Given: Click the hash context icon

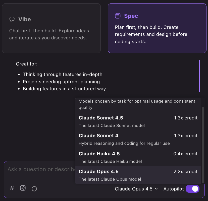Looking at the screenshot, I should (x=12, y=188).
